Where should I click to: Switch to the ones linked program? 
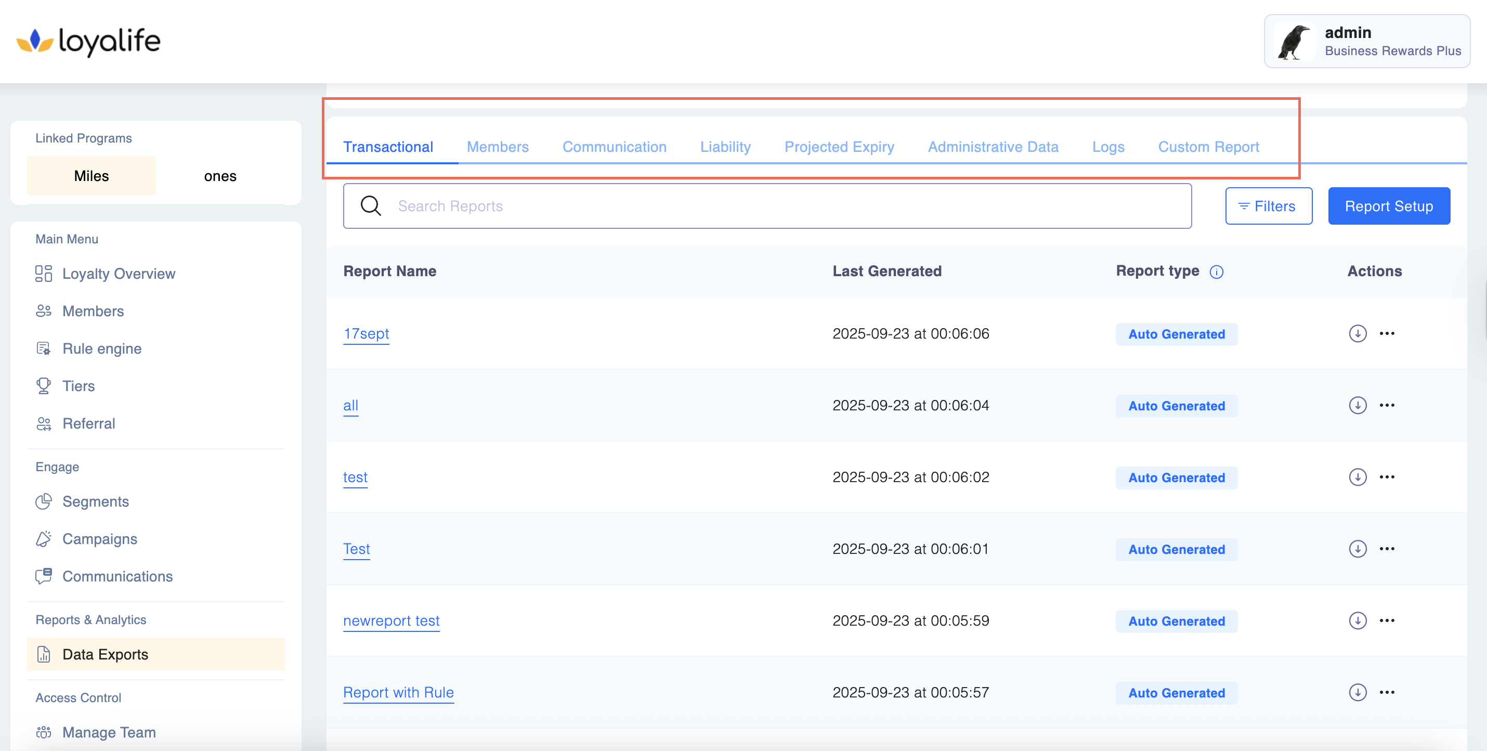tap(220, 176)
